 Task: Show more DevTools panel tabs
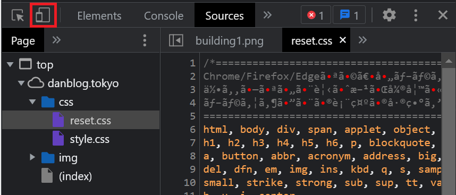coord(267,15)
